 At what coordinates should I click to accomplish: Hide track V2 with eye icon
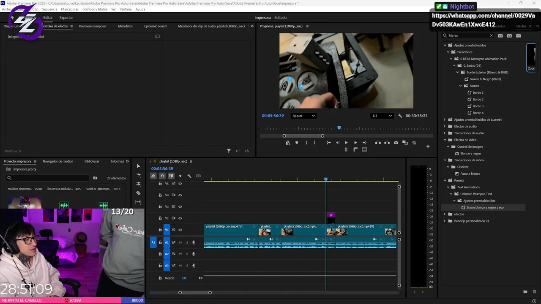(180, 218)
